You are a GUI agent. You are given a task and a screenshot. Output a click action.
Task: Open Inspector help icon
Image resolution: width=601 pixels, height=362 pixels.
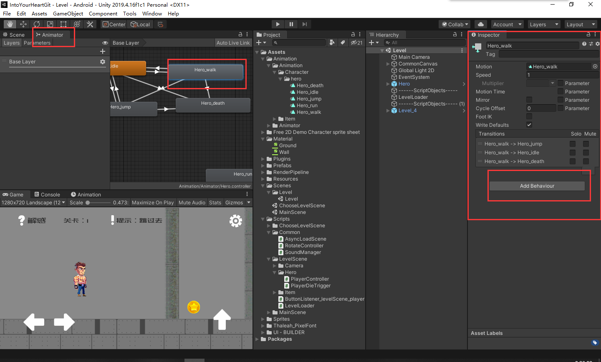pyautogui.click(x=584, y=44)
